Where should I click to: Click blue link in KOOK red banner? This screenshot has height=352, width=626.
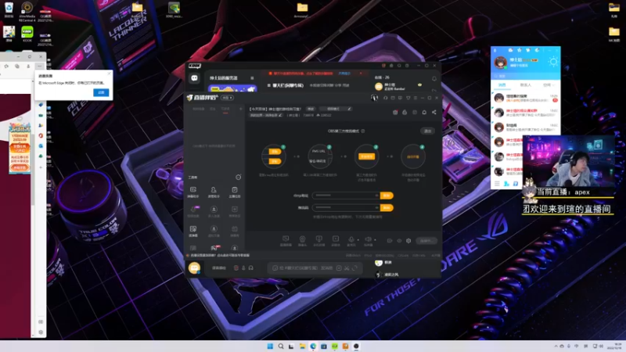coord(344,74)
